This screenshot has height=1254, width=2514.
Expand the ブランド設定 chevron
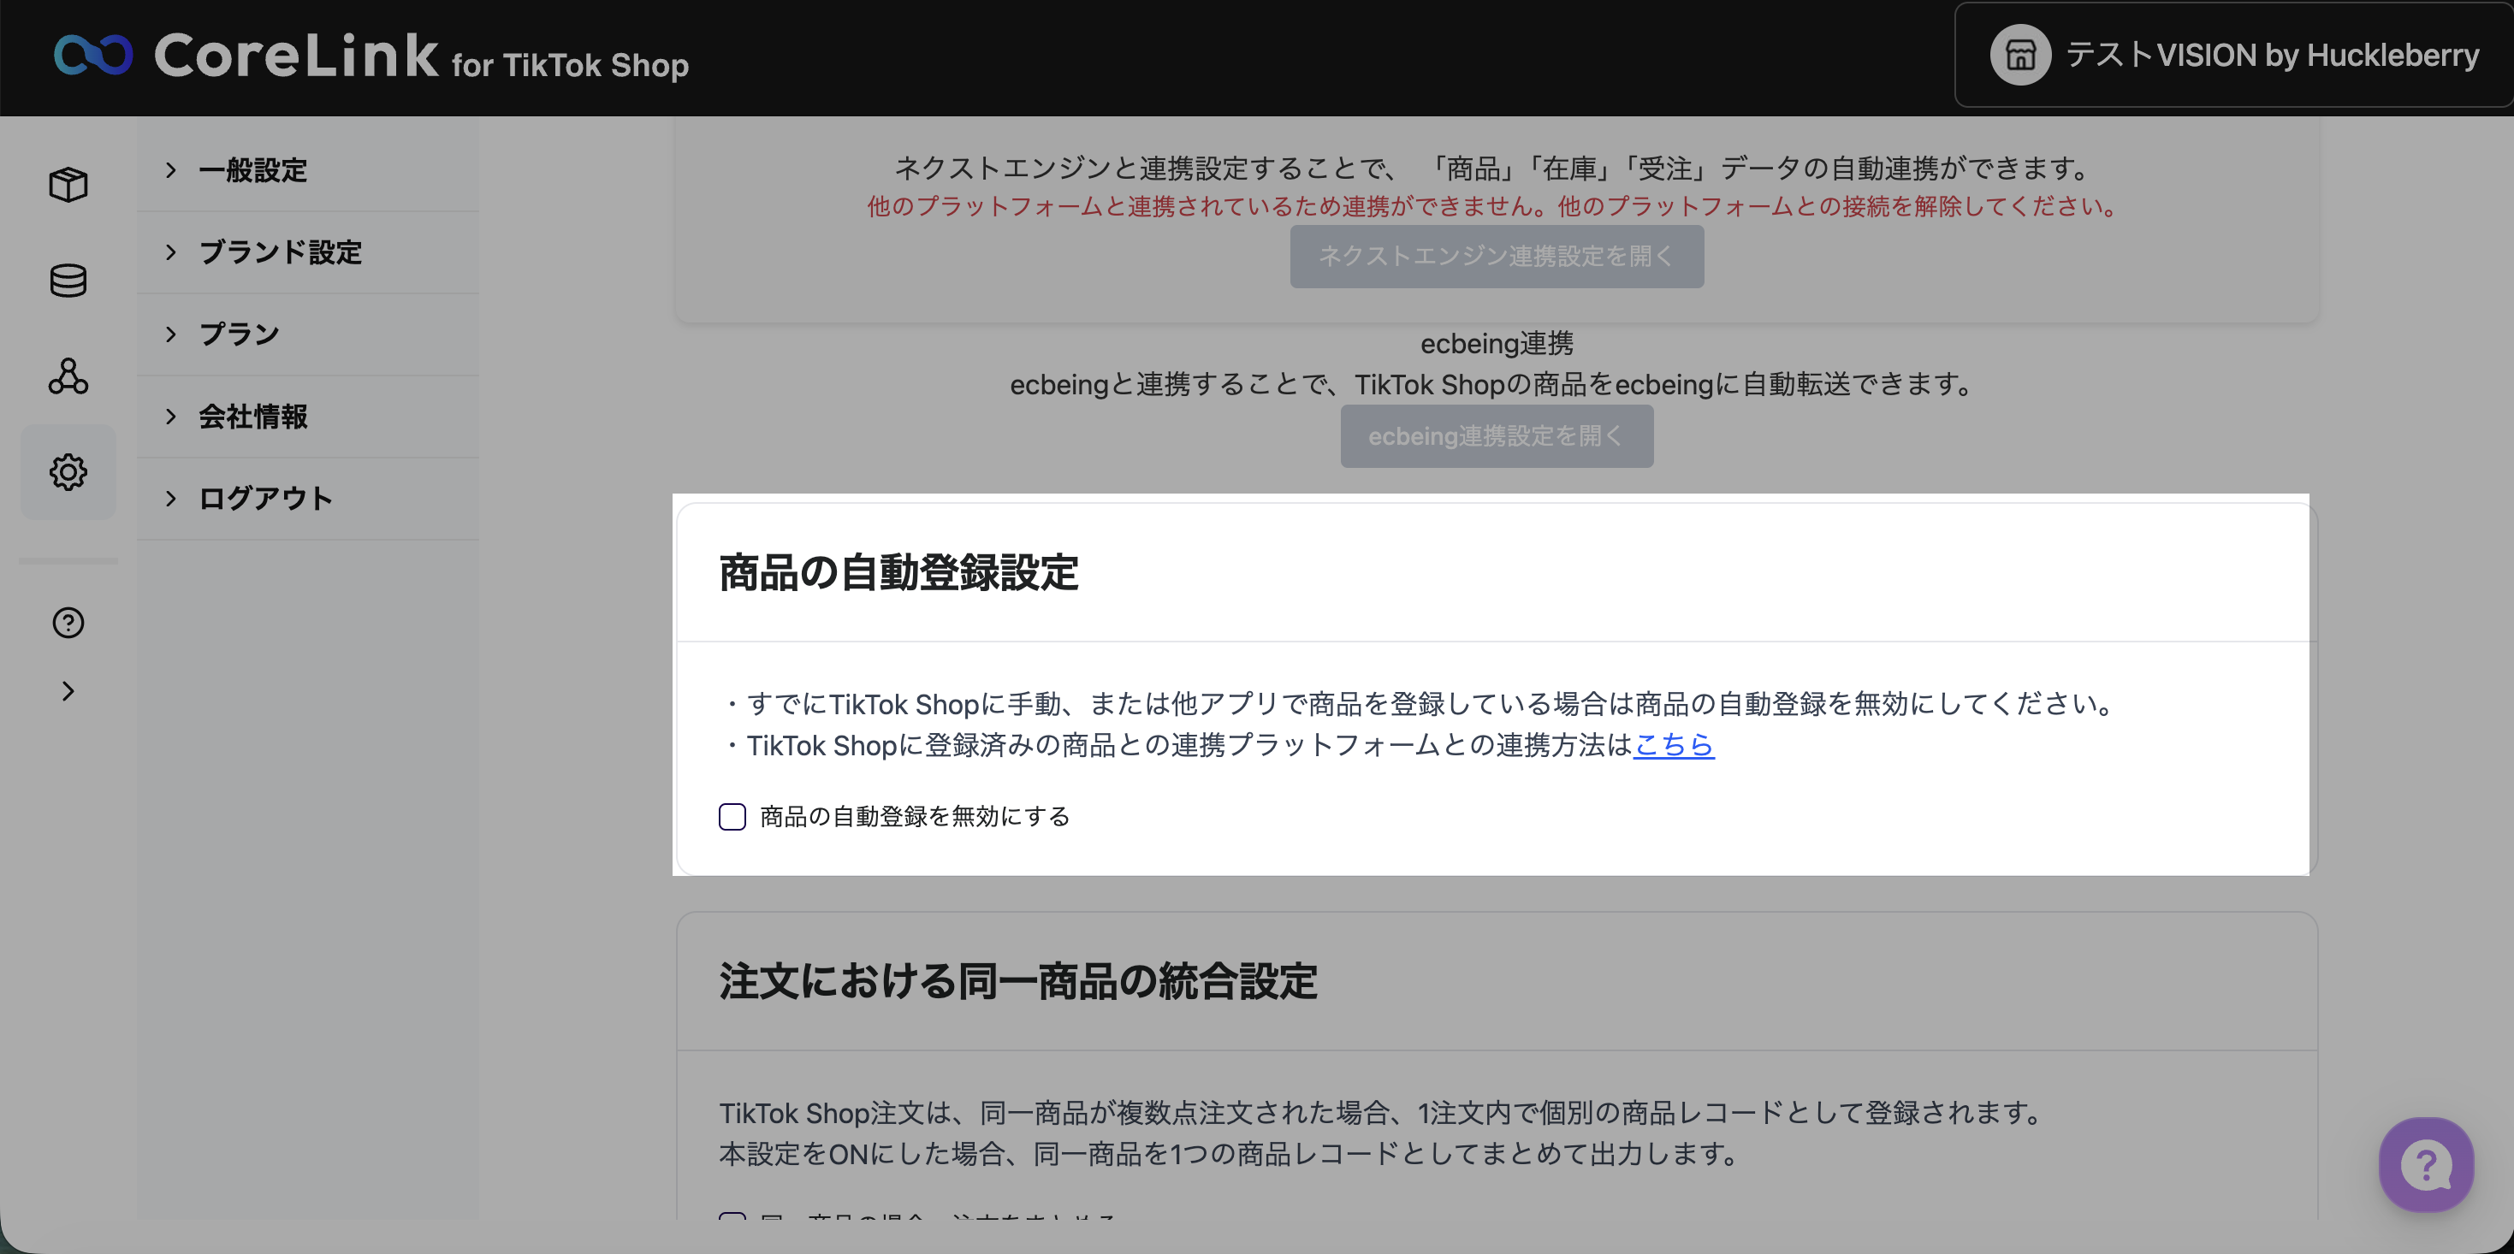point(171,252)
